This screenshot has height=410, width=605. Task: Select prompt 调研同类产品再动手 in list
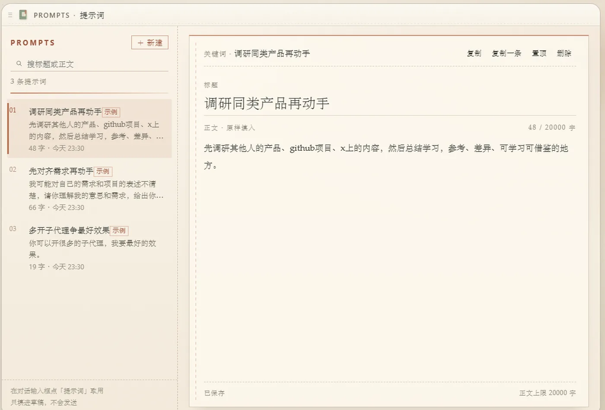89,128
